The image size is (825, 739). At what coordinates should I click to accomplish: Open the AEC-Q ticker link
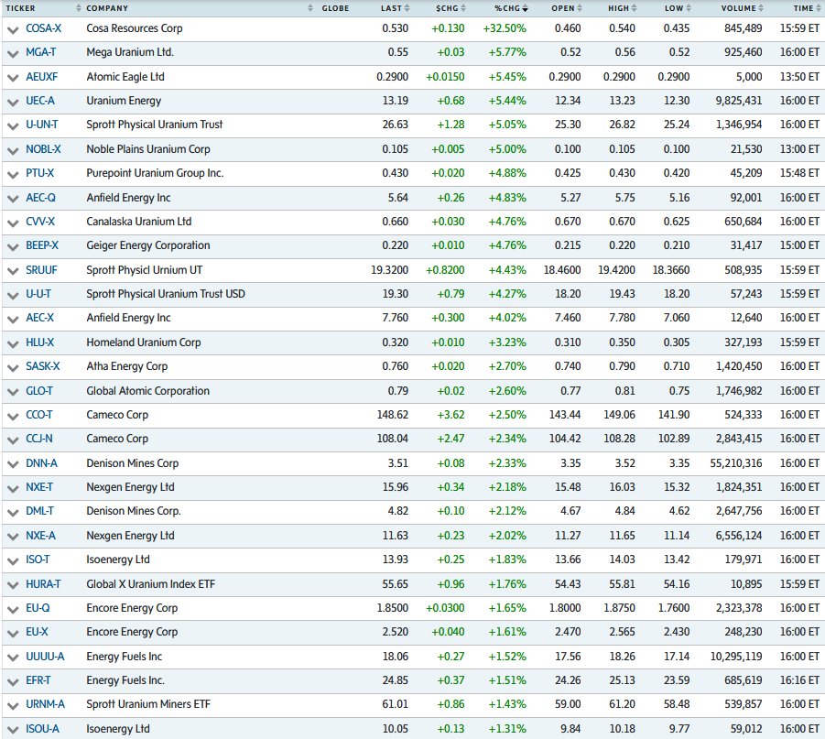click(40, 198)
